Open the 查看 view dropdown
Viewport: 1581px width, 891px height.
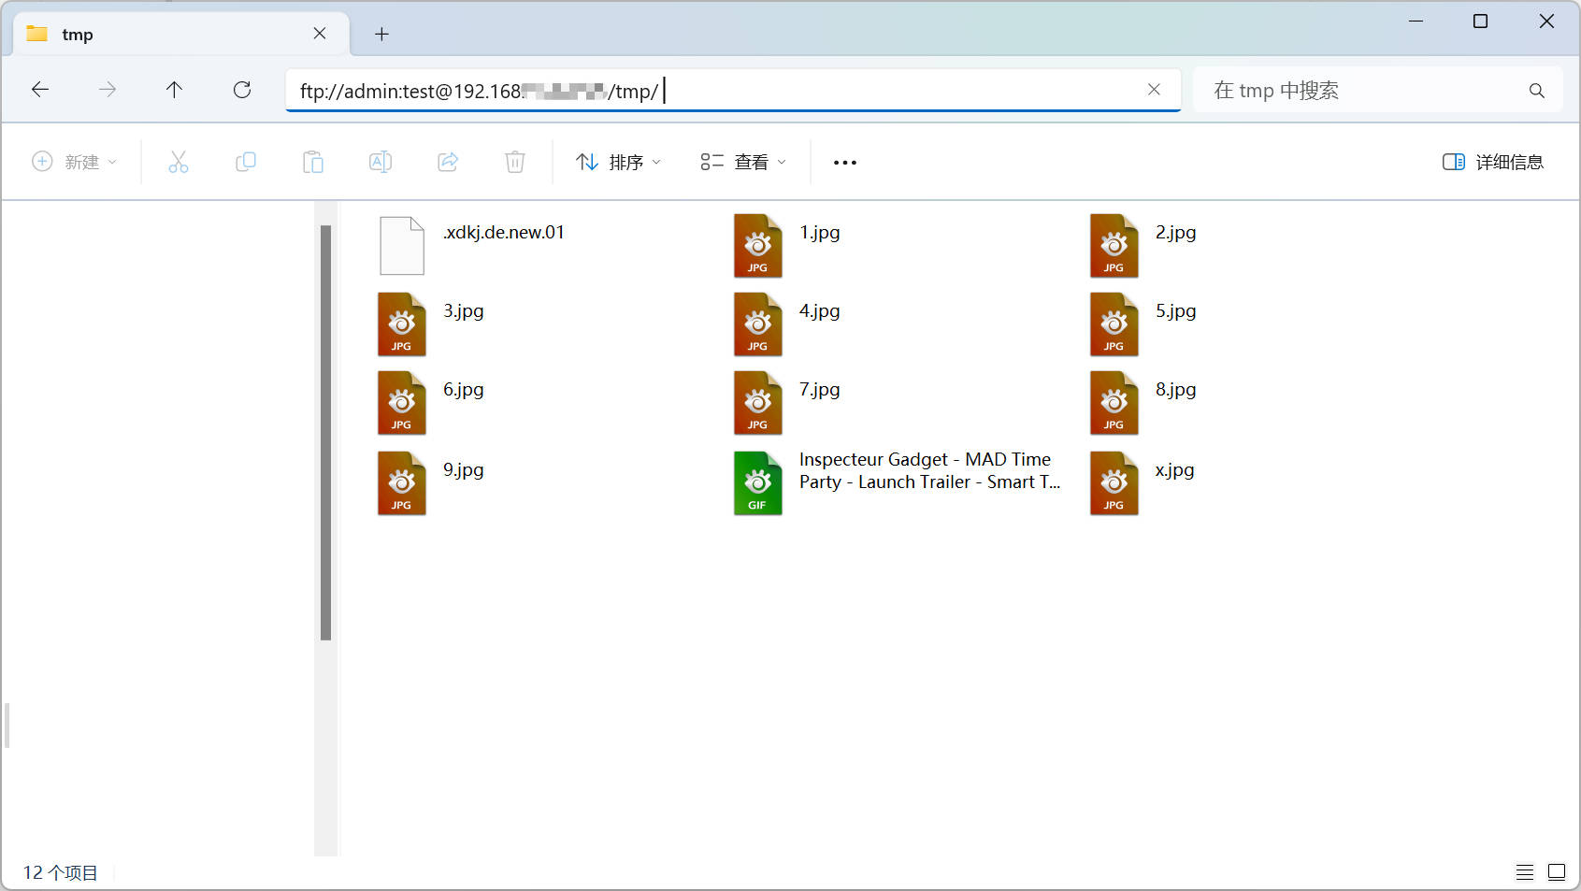[743, 162]
